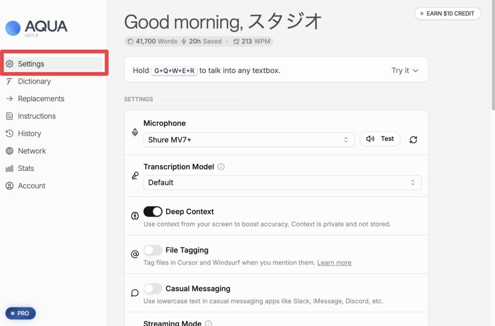Expand the Transcription Model Default dropdown
495x326 pixels.
tap(282, 183)
